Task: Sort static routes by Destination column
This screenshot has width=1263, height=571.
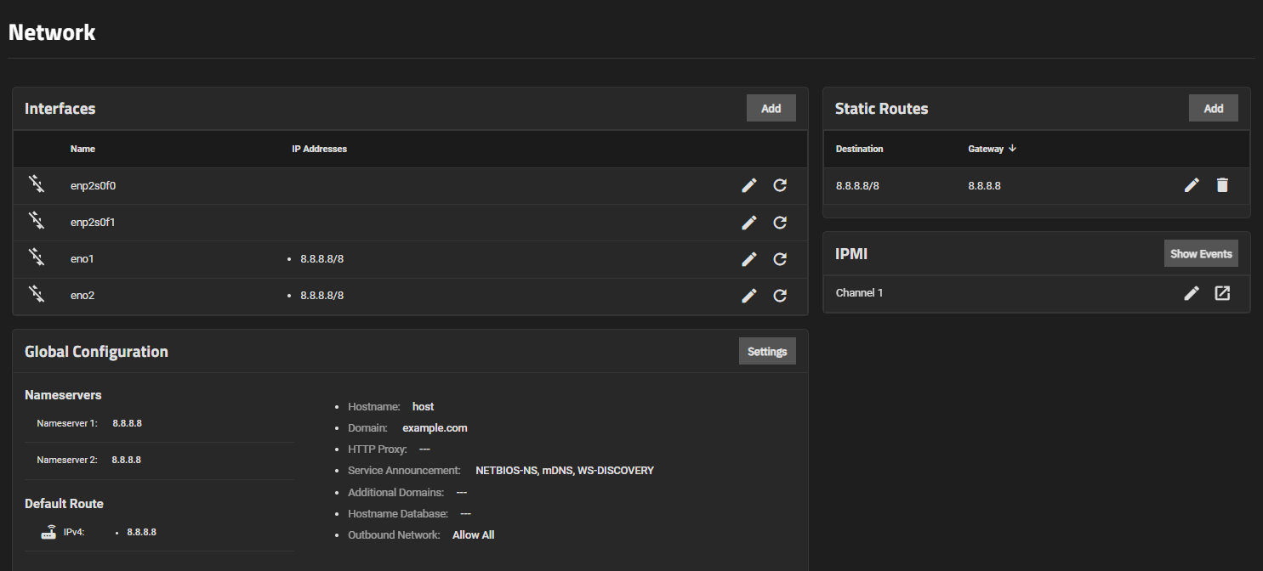Action: [x=859, y=149]
